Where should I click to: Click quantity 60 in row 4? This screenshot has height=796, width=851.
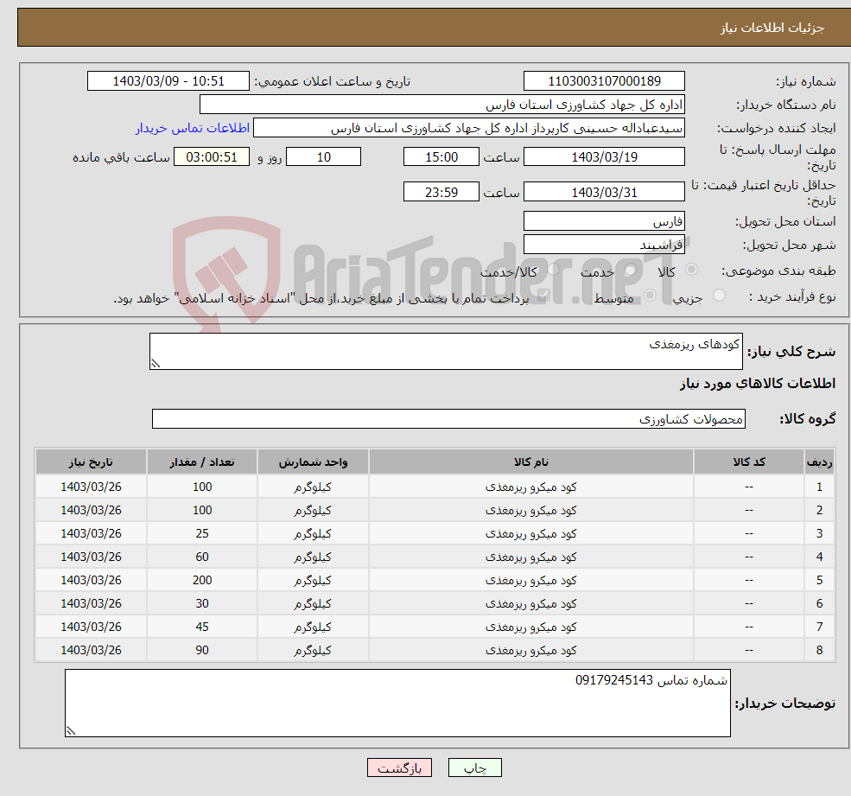coord(202,557)
